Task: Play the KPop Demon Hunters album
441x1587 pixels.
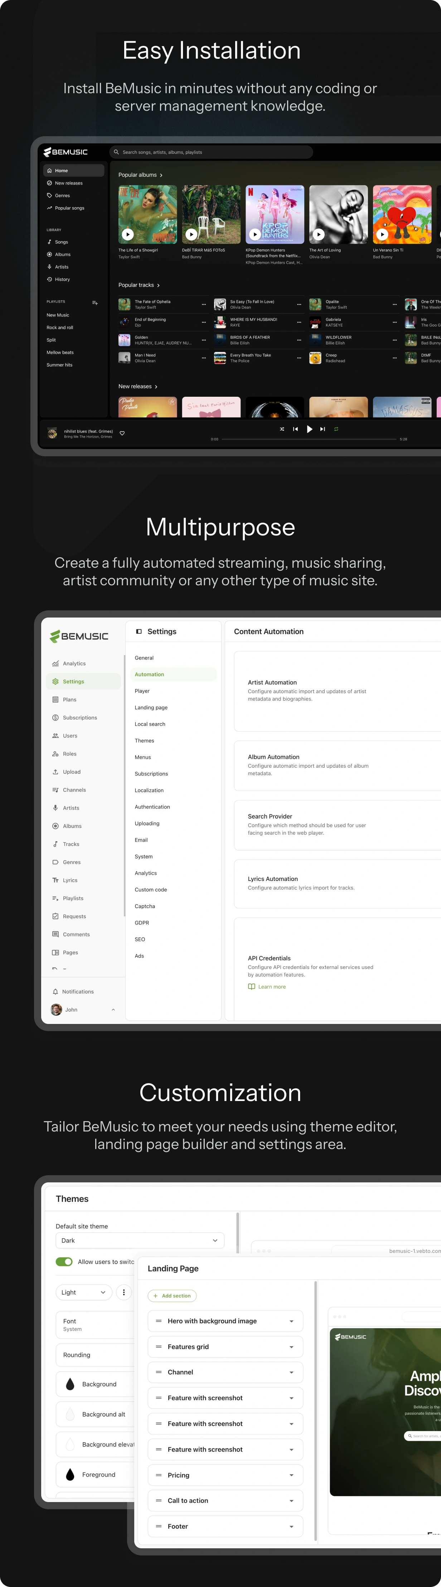Action: click(255, 234)
